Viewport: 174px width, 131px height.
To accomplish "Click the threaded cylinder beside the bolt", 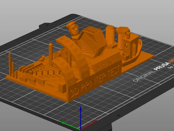I will pos(110,35).
